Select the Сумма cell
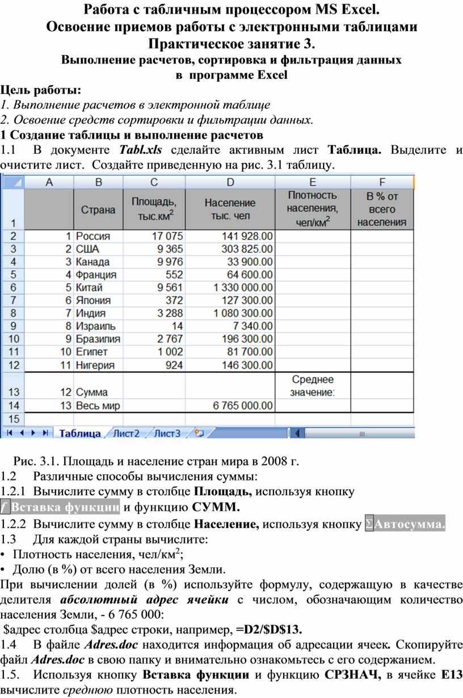This screenshot has width=463, height=698. [98, 386]
